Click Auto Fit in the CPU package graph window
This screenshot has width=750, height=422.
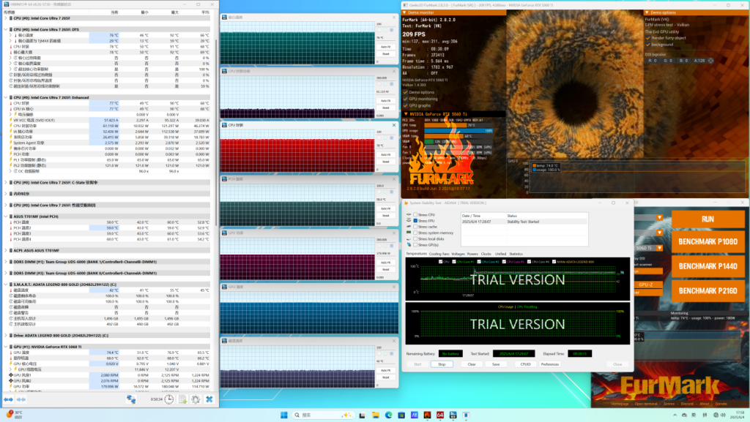click(385, 154)
